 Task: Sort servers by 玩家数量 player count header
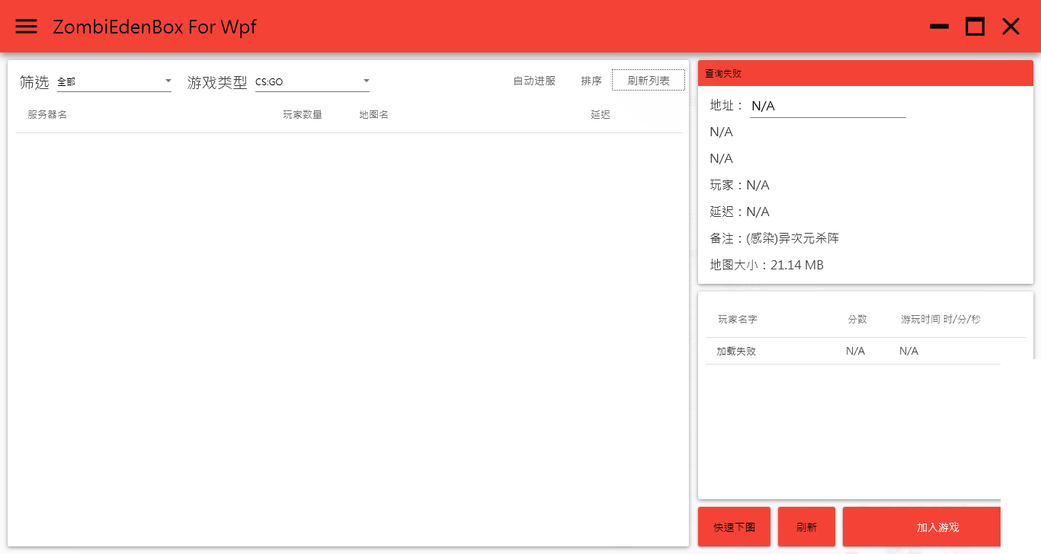tap(303, 114)
